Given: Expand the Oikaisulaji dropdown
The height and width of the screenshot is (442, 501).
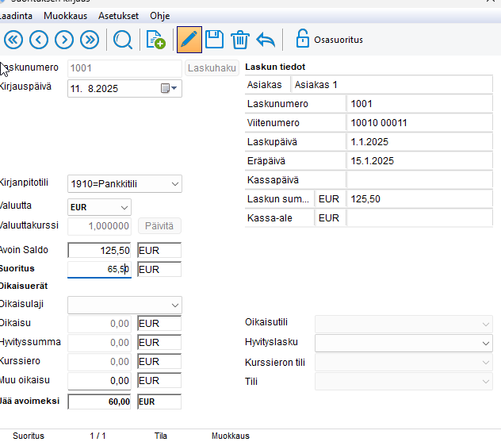Looking at the screenshot, I should pyautogui.click(x=175, y=305).
